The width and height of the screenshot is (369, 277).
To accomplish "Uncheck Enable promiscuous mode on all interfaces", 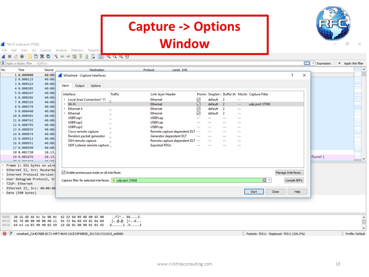I will click(63, 173).
